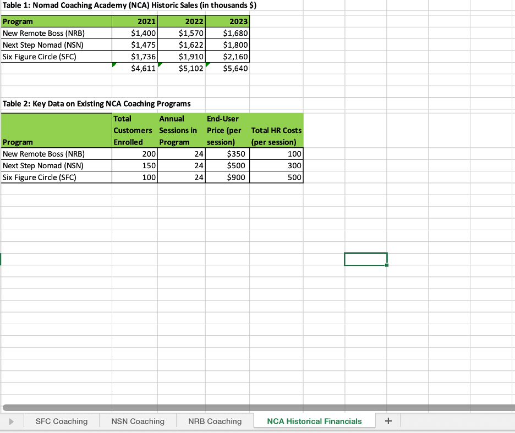Select the 500 Total HR Costs cell
Screen dimensions: 515x433
pos(276,177)
